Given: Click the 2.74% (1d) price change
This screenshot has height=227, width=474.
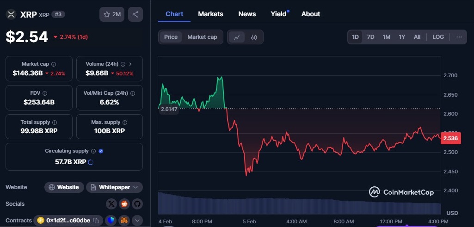Looking at the screenshot, I should pos(71,37).
